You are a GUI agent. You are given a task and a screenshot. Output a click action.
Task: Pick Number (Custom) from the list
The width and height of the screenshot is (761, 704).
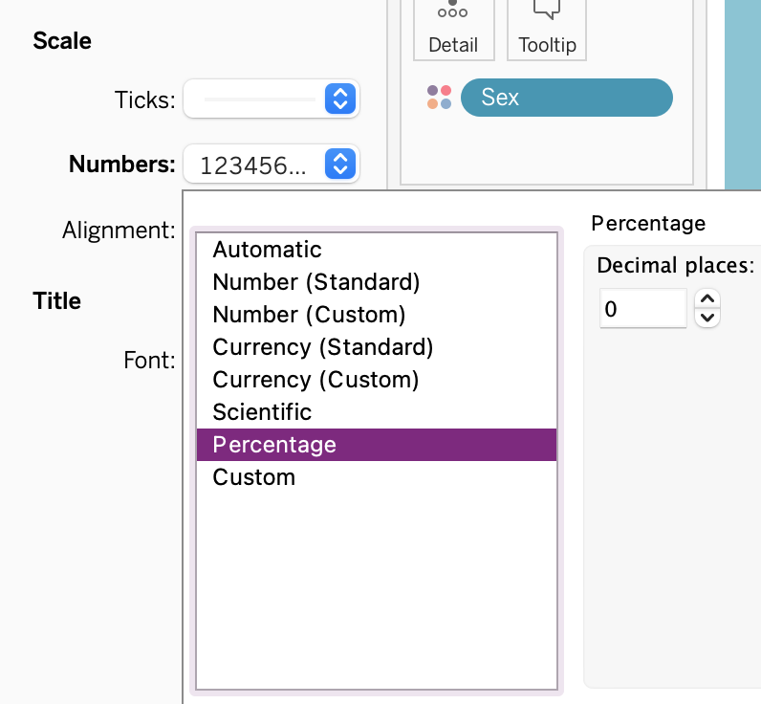[309, 315]
